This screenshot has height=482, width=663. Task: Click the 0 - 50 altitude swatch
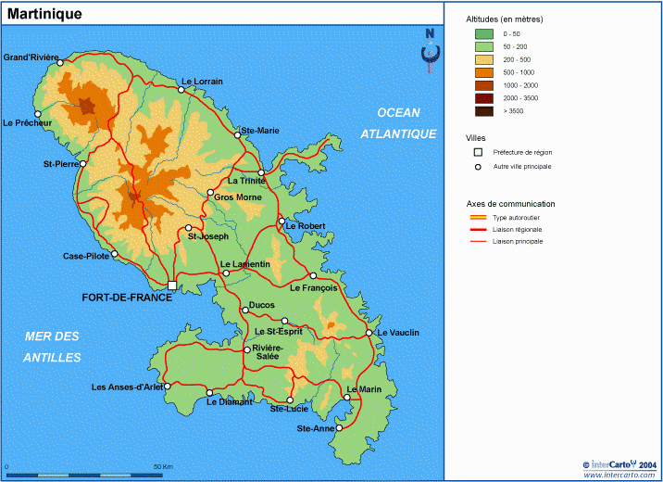pyautogui.click(x=483, y=32)
